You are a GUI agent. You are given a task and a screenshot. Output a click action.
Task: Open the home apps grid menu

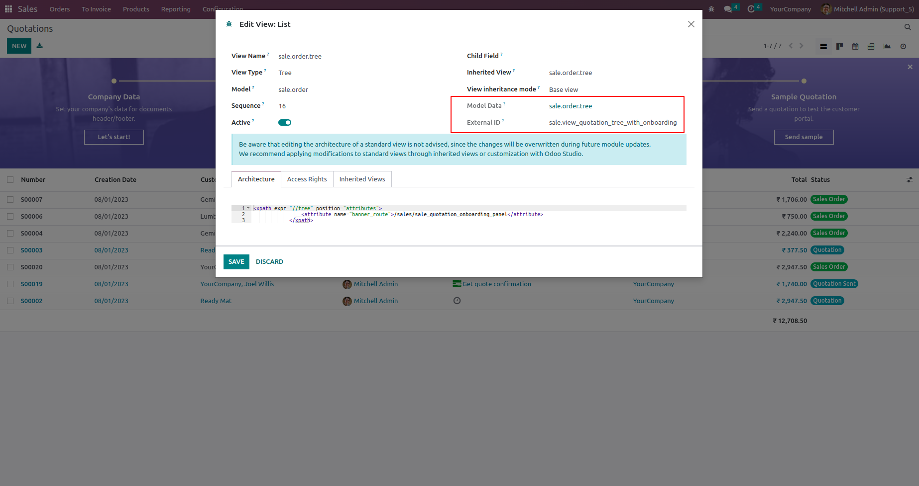(8, 9)
